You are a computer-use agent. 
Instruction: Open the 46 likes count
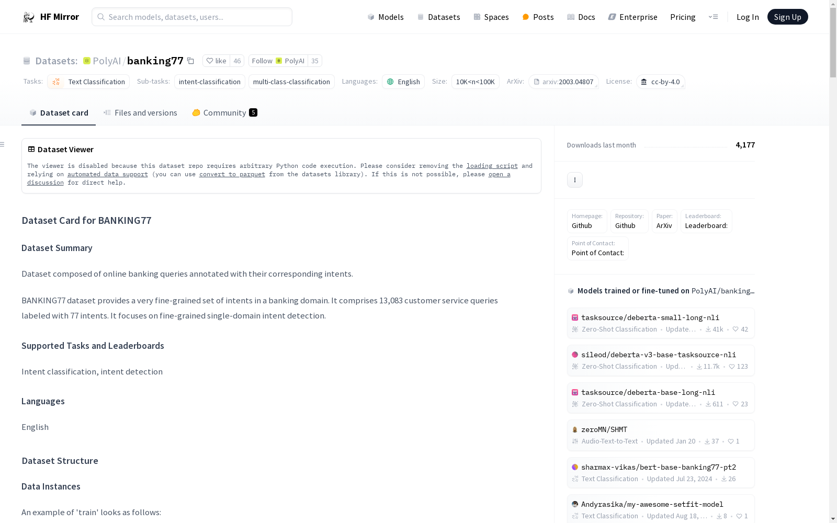[x=237, y=61]
